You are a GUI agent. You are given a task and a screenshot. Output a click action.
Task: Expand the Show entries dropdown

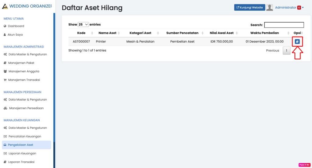pos(83,24)
